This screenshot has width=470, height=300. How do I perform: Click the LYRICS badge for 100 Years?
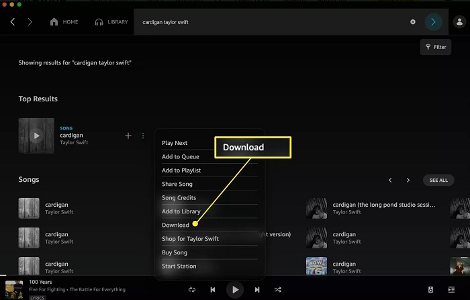(37, 297)
